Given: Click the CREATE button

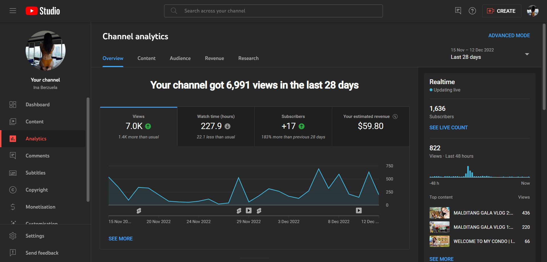Looking at the screenshot, I should pos(502,11).
